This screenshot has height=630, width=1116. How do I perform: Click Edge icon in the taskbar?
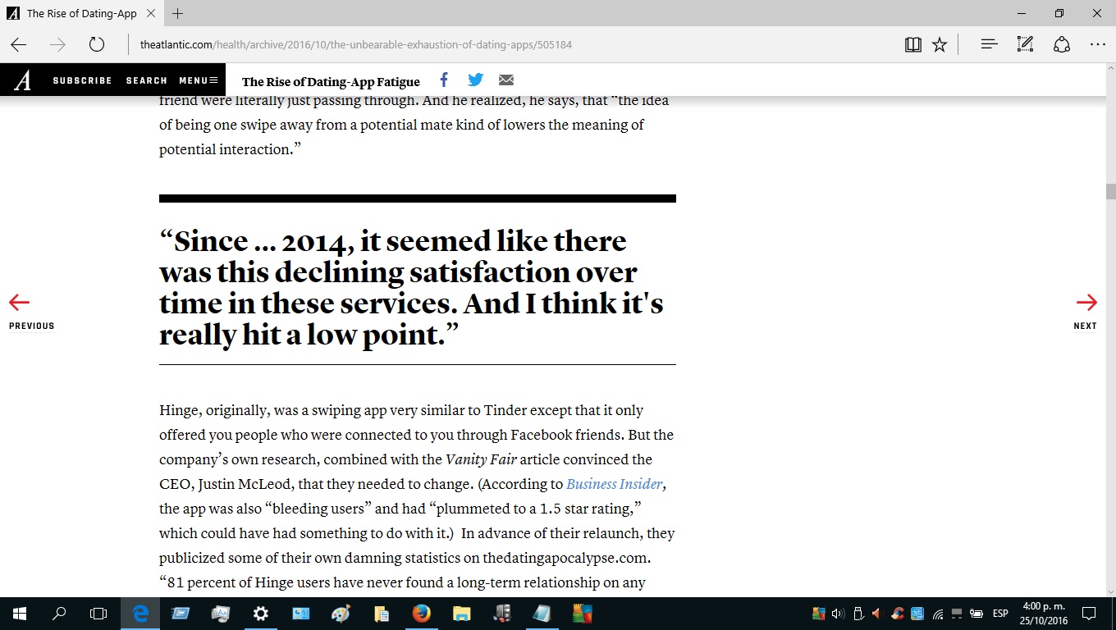point(140,614)
